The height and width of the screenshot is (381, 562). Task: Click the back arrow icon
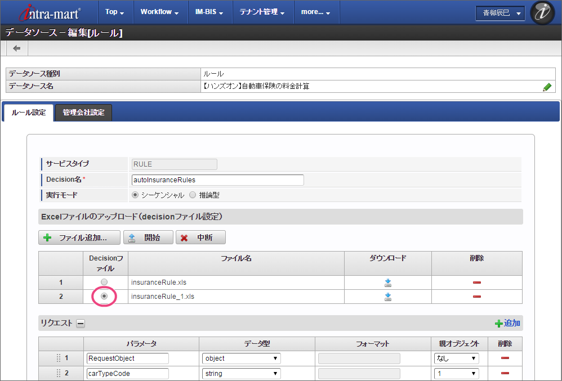coord(17,48)
